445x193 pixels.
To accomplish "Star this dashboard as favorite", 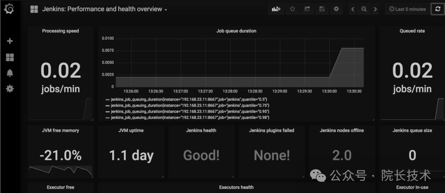I will point(292,9).
